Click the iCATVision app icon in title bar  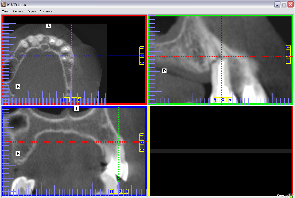pos(4,4)
